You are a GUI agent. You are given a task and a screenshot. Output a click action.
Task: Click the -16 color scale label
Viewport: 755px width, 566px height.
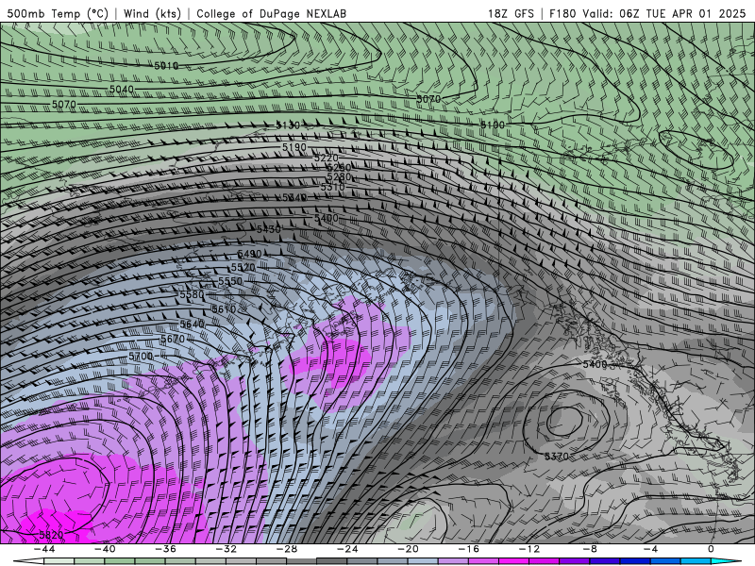pyautogui.click(x=468, y=549)
